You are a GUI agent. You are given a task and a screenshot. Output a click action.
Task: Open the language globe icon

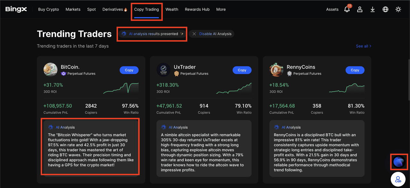click(x=385, y=9)
